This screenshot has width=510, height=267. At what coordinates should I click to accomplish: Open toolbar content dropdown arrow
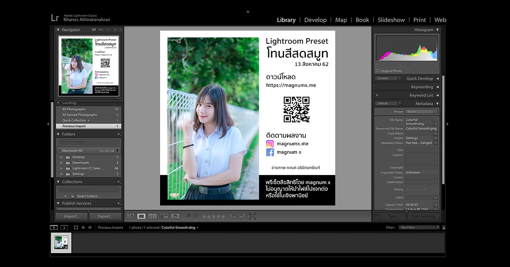coord(367,217)
